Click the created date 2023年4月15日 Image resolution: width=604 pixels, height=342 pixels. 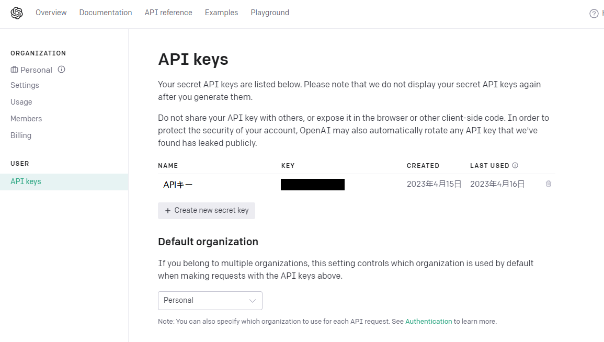tap(434, 184)
